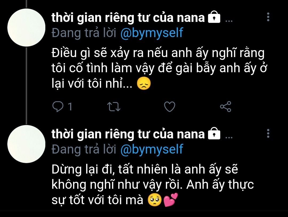Open @bymyself link in second tweet
This screenshot has height=217, width=288.
[152, 150]
